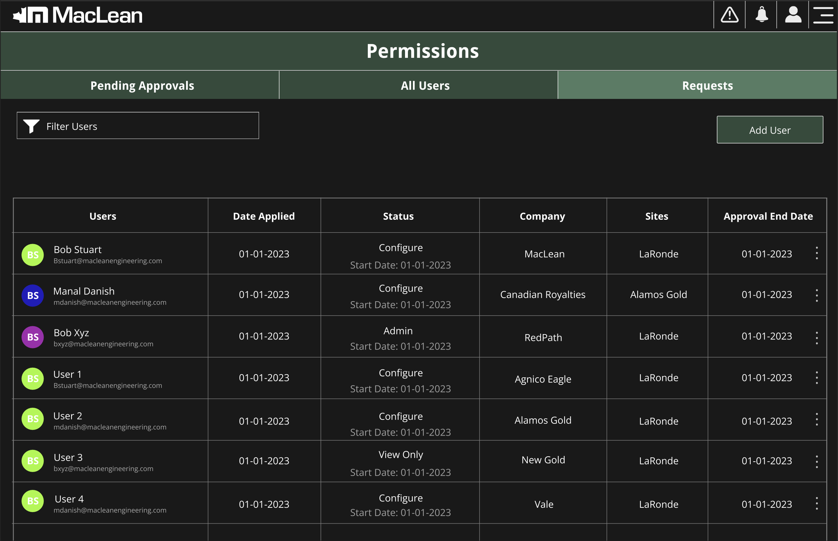The width and height of the screenshot is (838, 541).
Task: Open options menu for User 3 row
Action: (x=817, y=462)
